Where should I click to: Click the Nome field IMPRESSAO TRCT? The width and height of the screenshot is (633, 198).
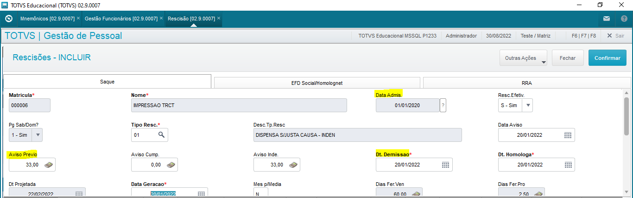pos(239,106)
